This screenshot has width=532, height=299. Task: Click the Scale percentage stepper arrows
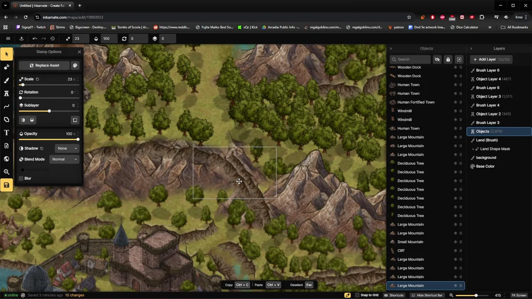[x=78, y=79]
